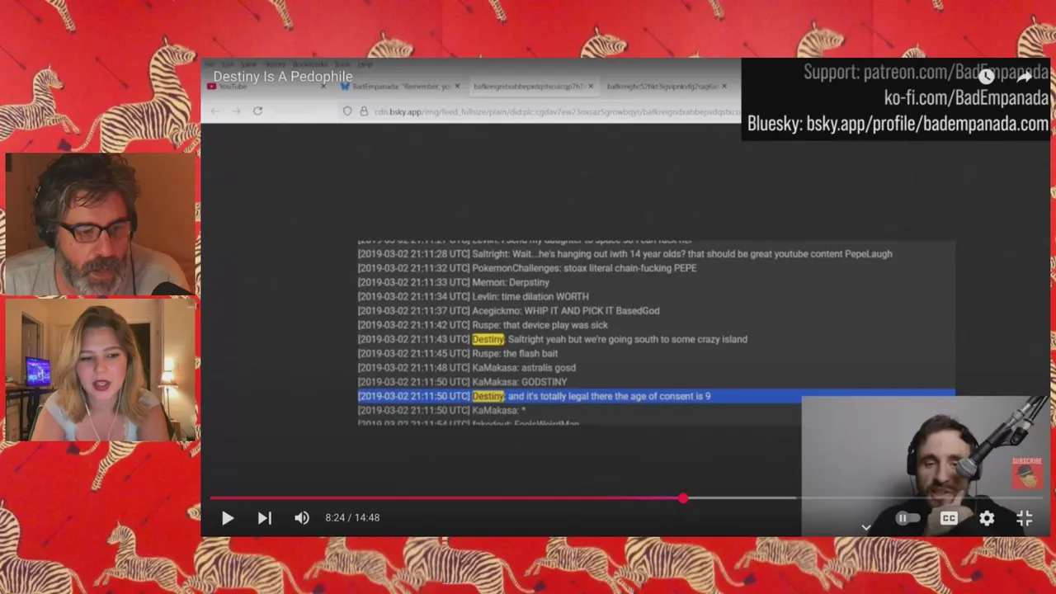This screenshot has height=594, width=1056.
Task: Skip to the next video
Action: pos(264,518)
